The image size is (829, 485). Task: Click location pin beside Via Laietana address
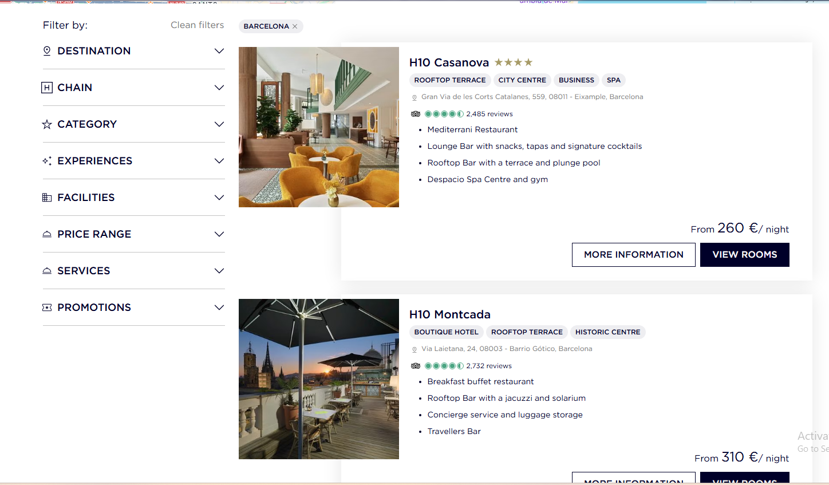coord(414,349)
